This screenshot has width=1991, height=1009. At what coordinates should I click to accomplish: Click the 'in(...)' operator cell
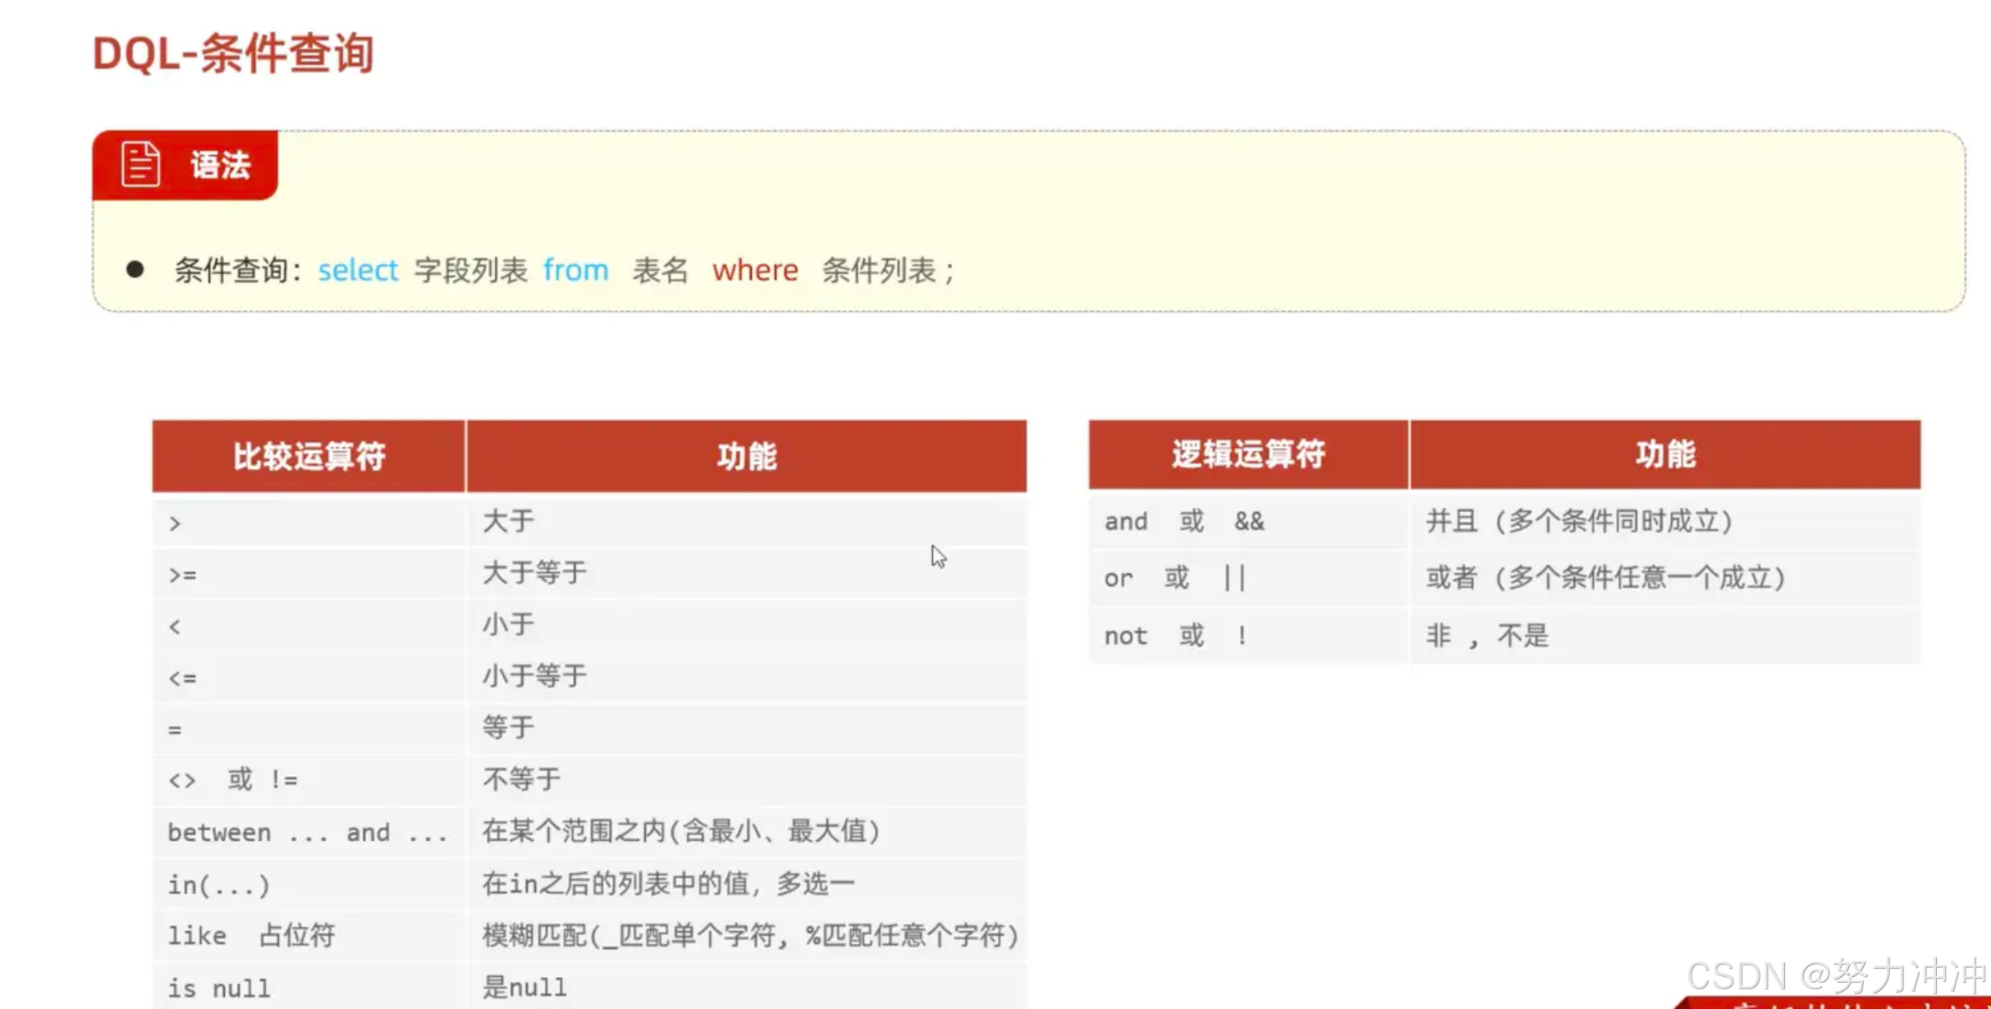click(218, 885)
